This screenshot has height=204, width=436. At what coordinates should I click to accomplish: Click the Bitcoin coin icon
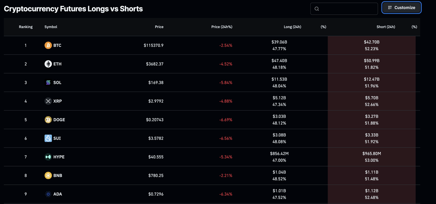tap(48, 45)
